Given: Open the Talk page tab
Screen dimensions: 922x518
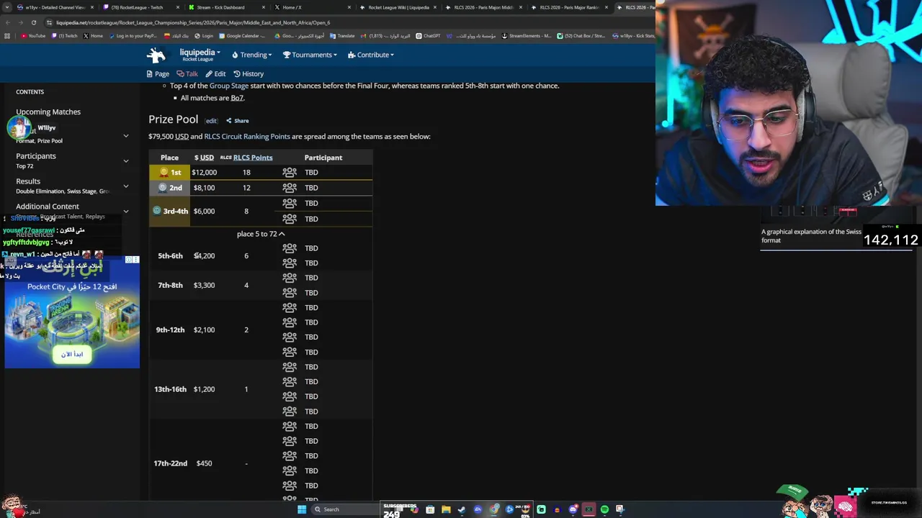Looking at the screenshot, I should pyautogui.click(x=187, y=73).
